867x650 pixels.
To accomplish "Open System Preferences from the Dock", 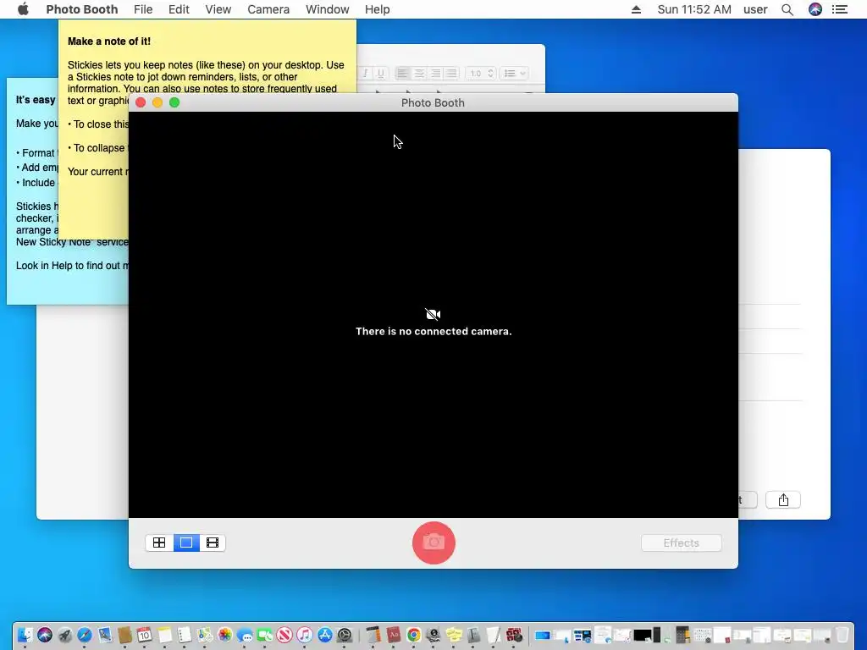I will (345, 635).
